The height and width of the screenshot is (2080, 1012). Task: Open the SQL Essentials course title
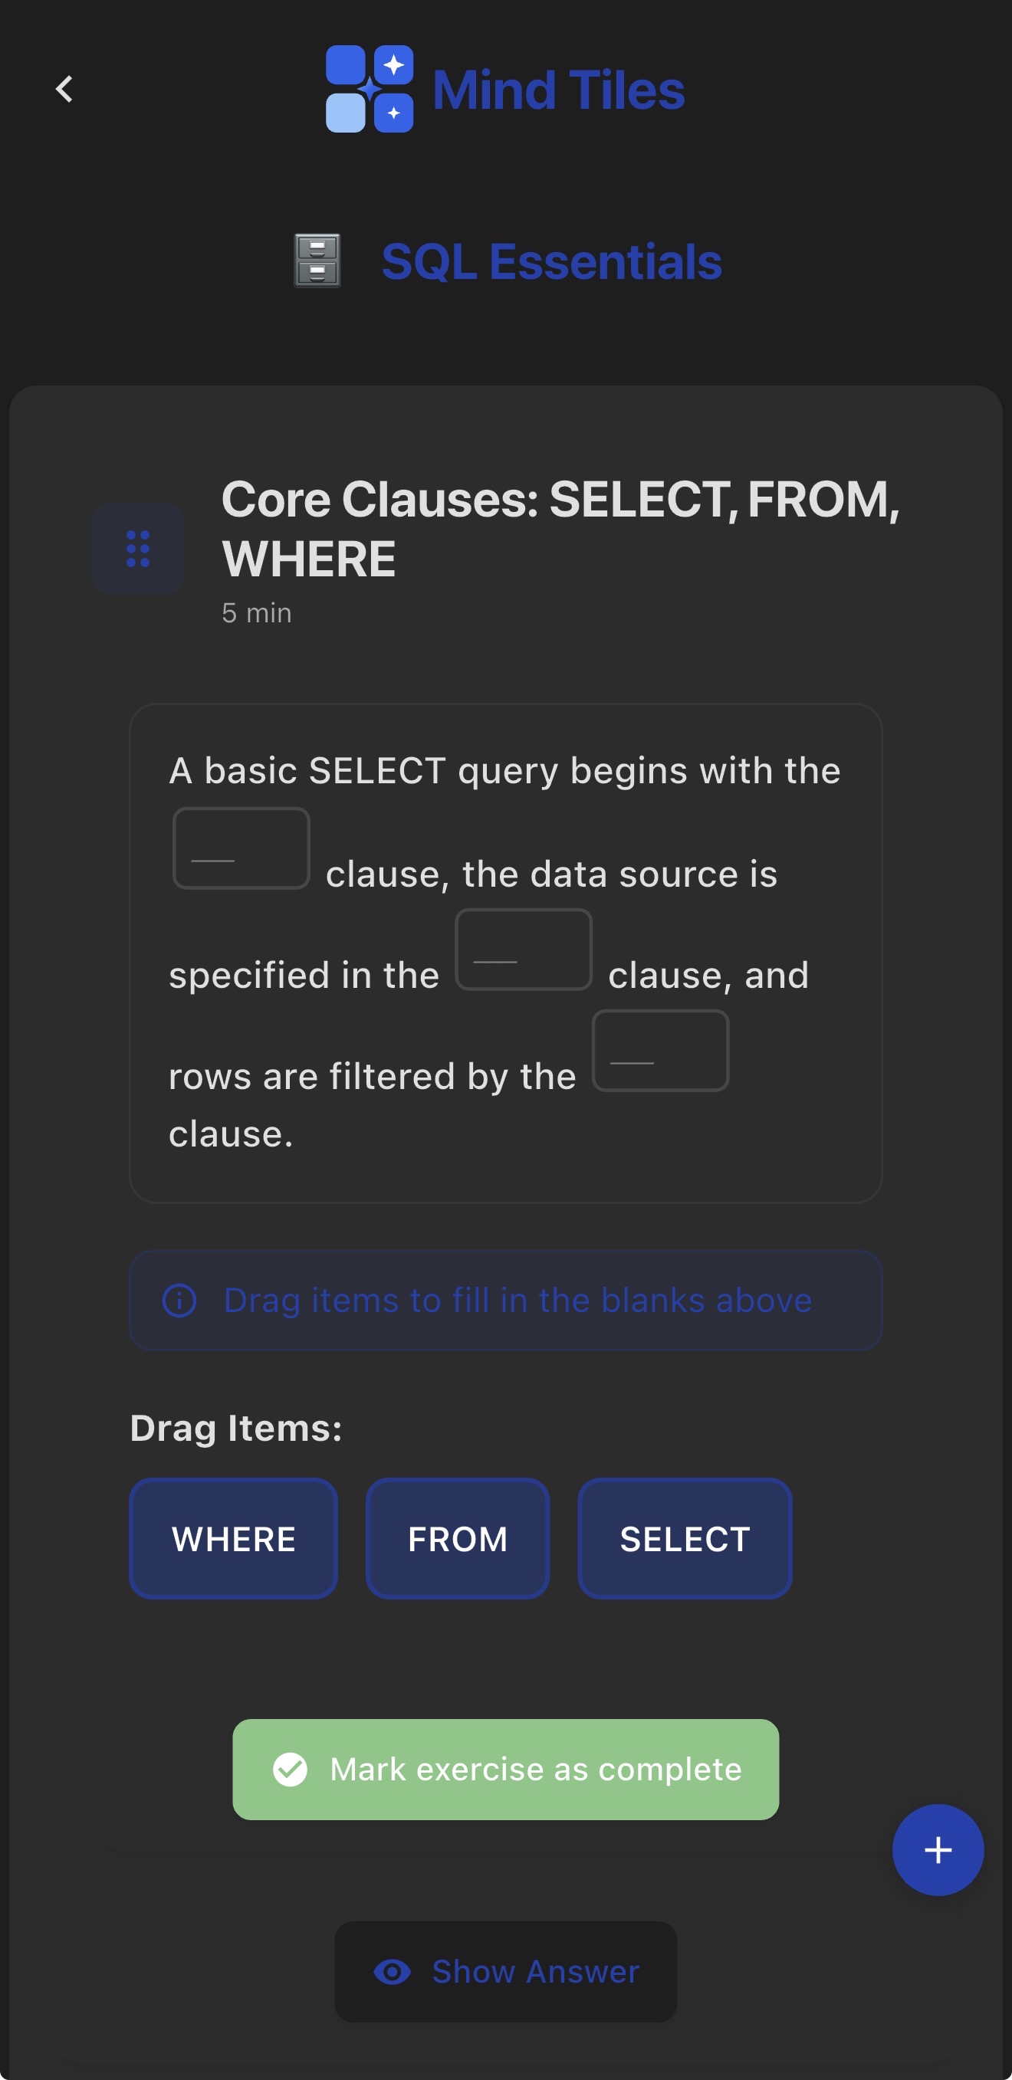(552, 259)
